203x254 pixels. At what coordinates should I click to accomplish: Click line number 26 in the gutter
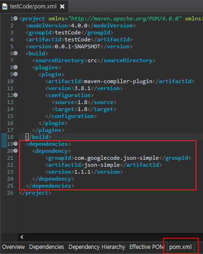click(x=10, y=193)
